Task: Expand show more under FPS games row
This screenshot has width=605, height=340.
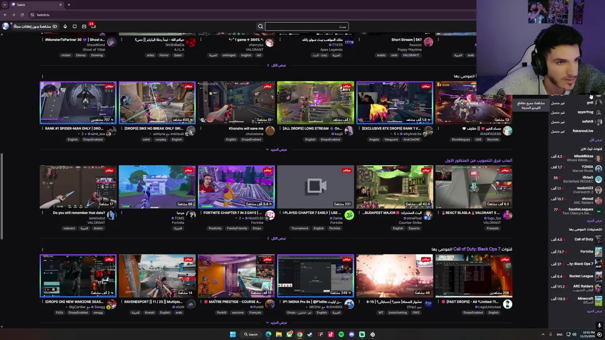Action: [277, 238]
